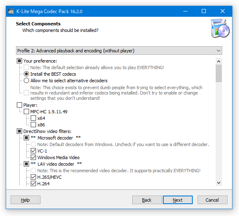Click the 'prevent dumb people' note text
Viewport: 239px width, 216px height.
coord(116,93)
